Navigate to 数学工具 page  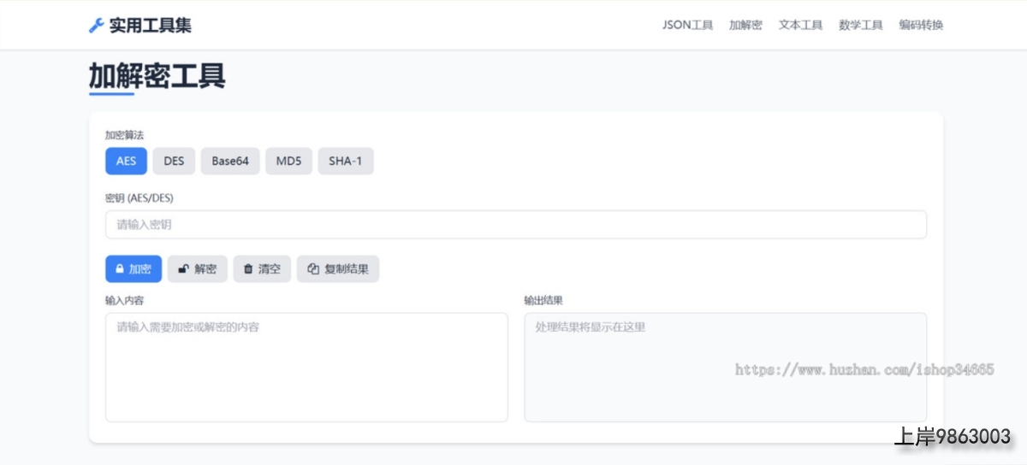pos(860,26)
